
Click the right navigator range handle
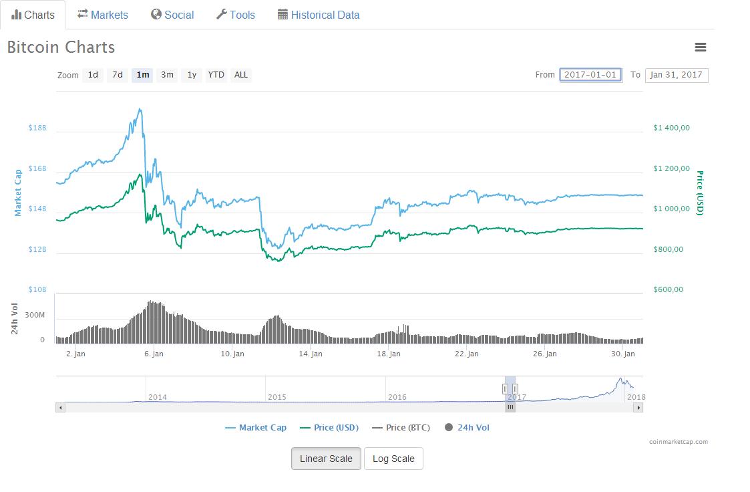[x=515, y=389]
